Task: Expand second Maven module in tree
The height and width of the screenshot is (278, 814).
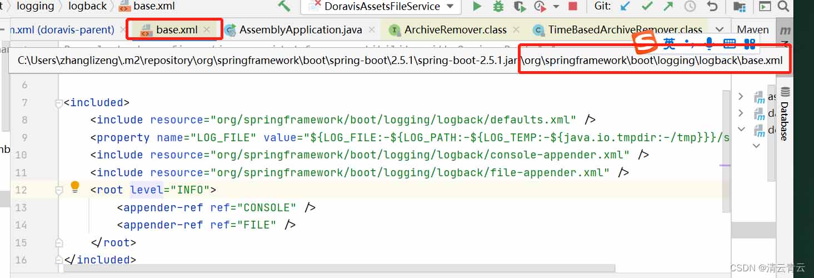Action: point(741,113)
